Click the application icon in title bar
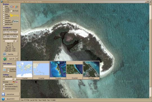The height and width of the screenshot is (102, 152). pos(2,2)
